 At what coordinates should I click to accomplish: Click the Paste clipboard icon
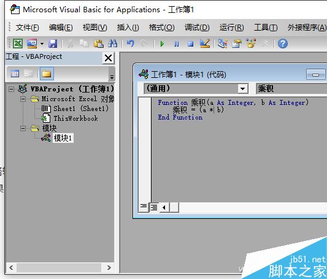tap(98, 44)
